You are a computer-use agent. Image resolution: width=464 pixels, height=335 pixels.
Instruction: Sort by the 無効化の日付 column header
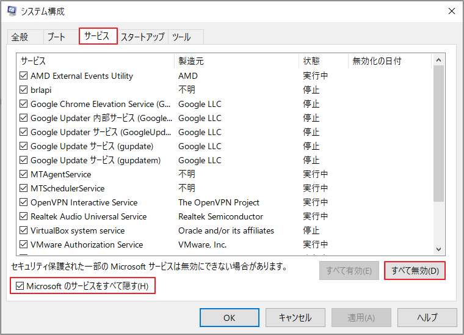click(390, 61)
